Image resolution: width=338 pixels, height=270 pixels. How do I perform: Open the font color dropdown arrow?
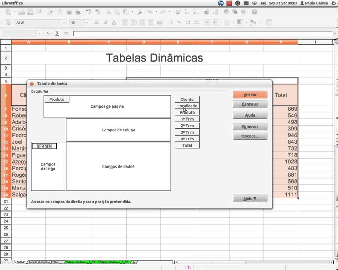260,22
